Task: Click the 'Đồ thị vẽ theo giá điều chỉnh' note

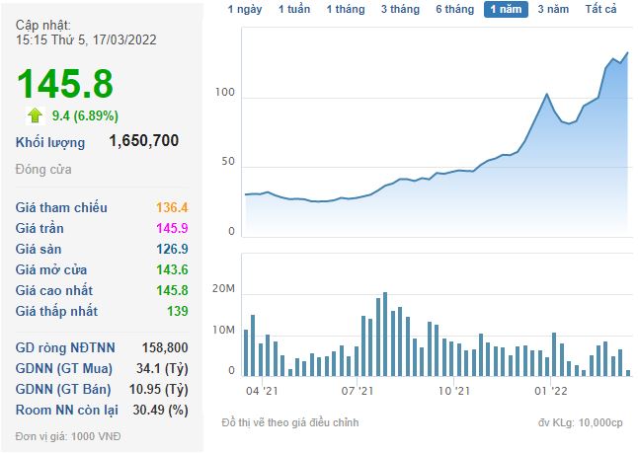Action: pyautogui.click(x=290, y=422)
